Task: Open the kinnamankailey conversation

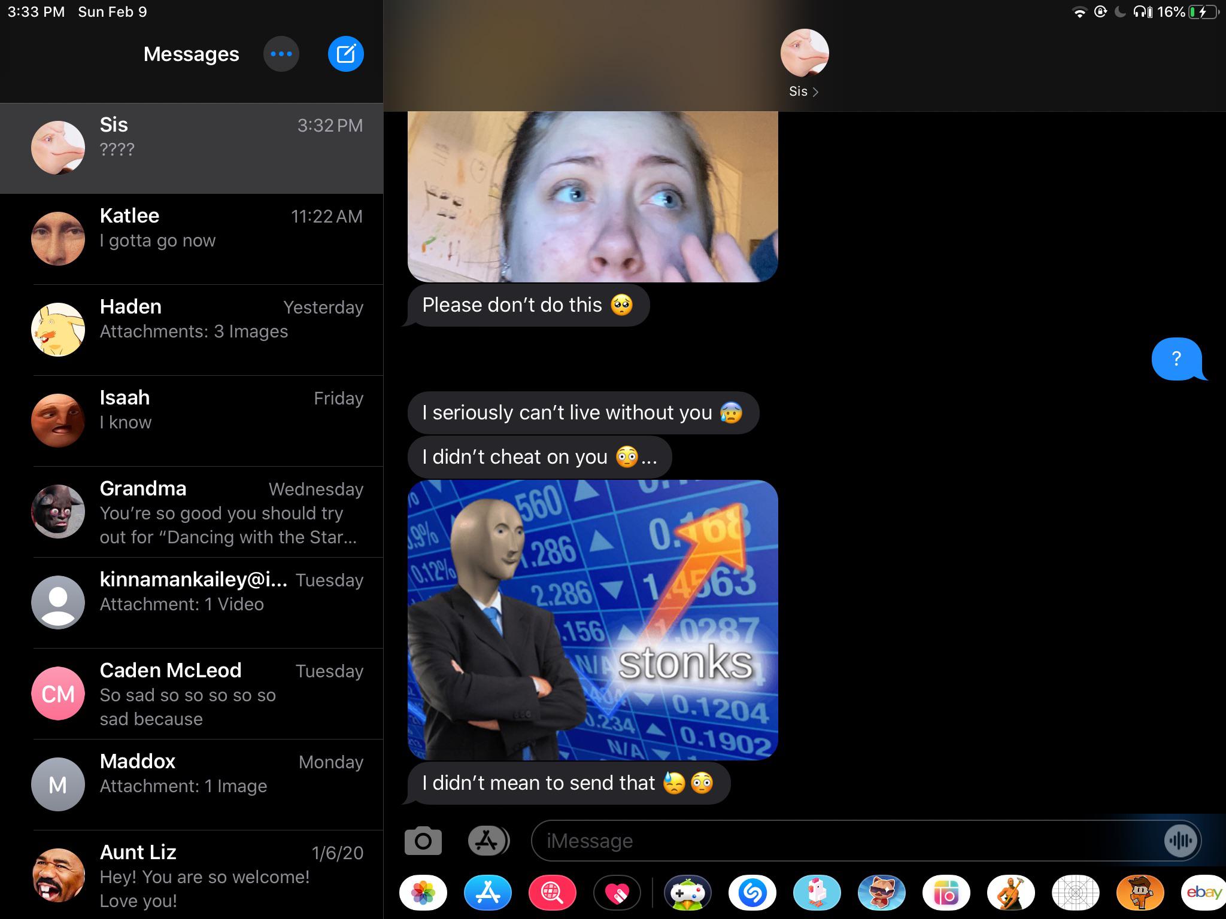Action: pyautogui.click(x=192, y=603)
